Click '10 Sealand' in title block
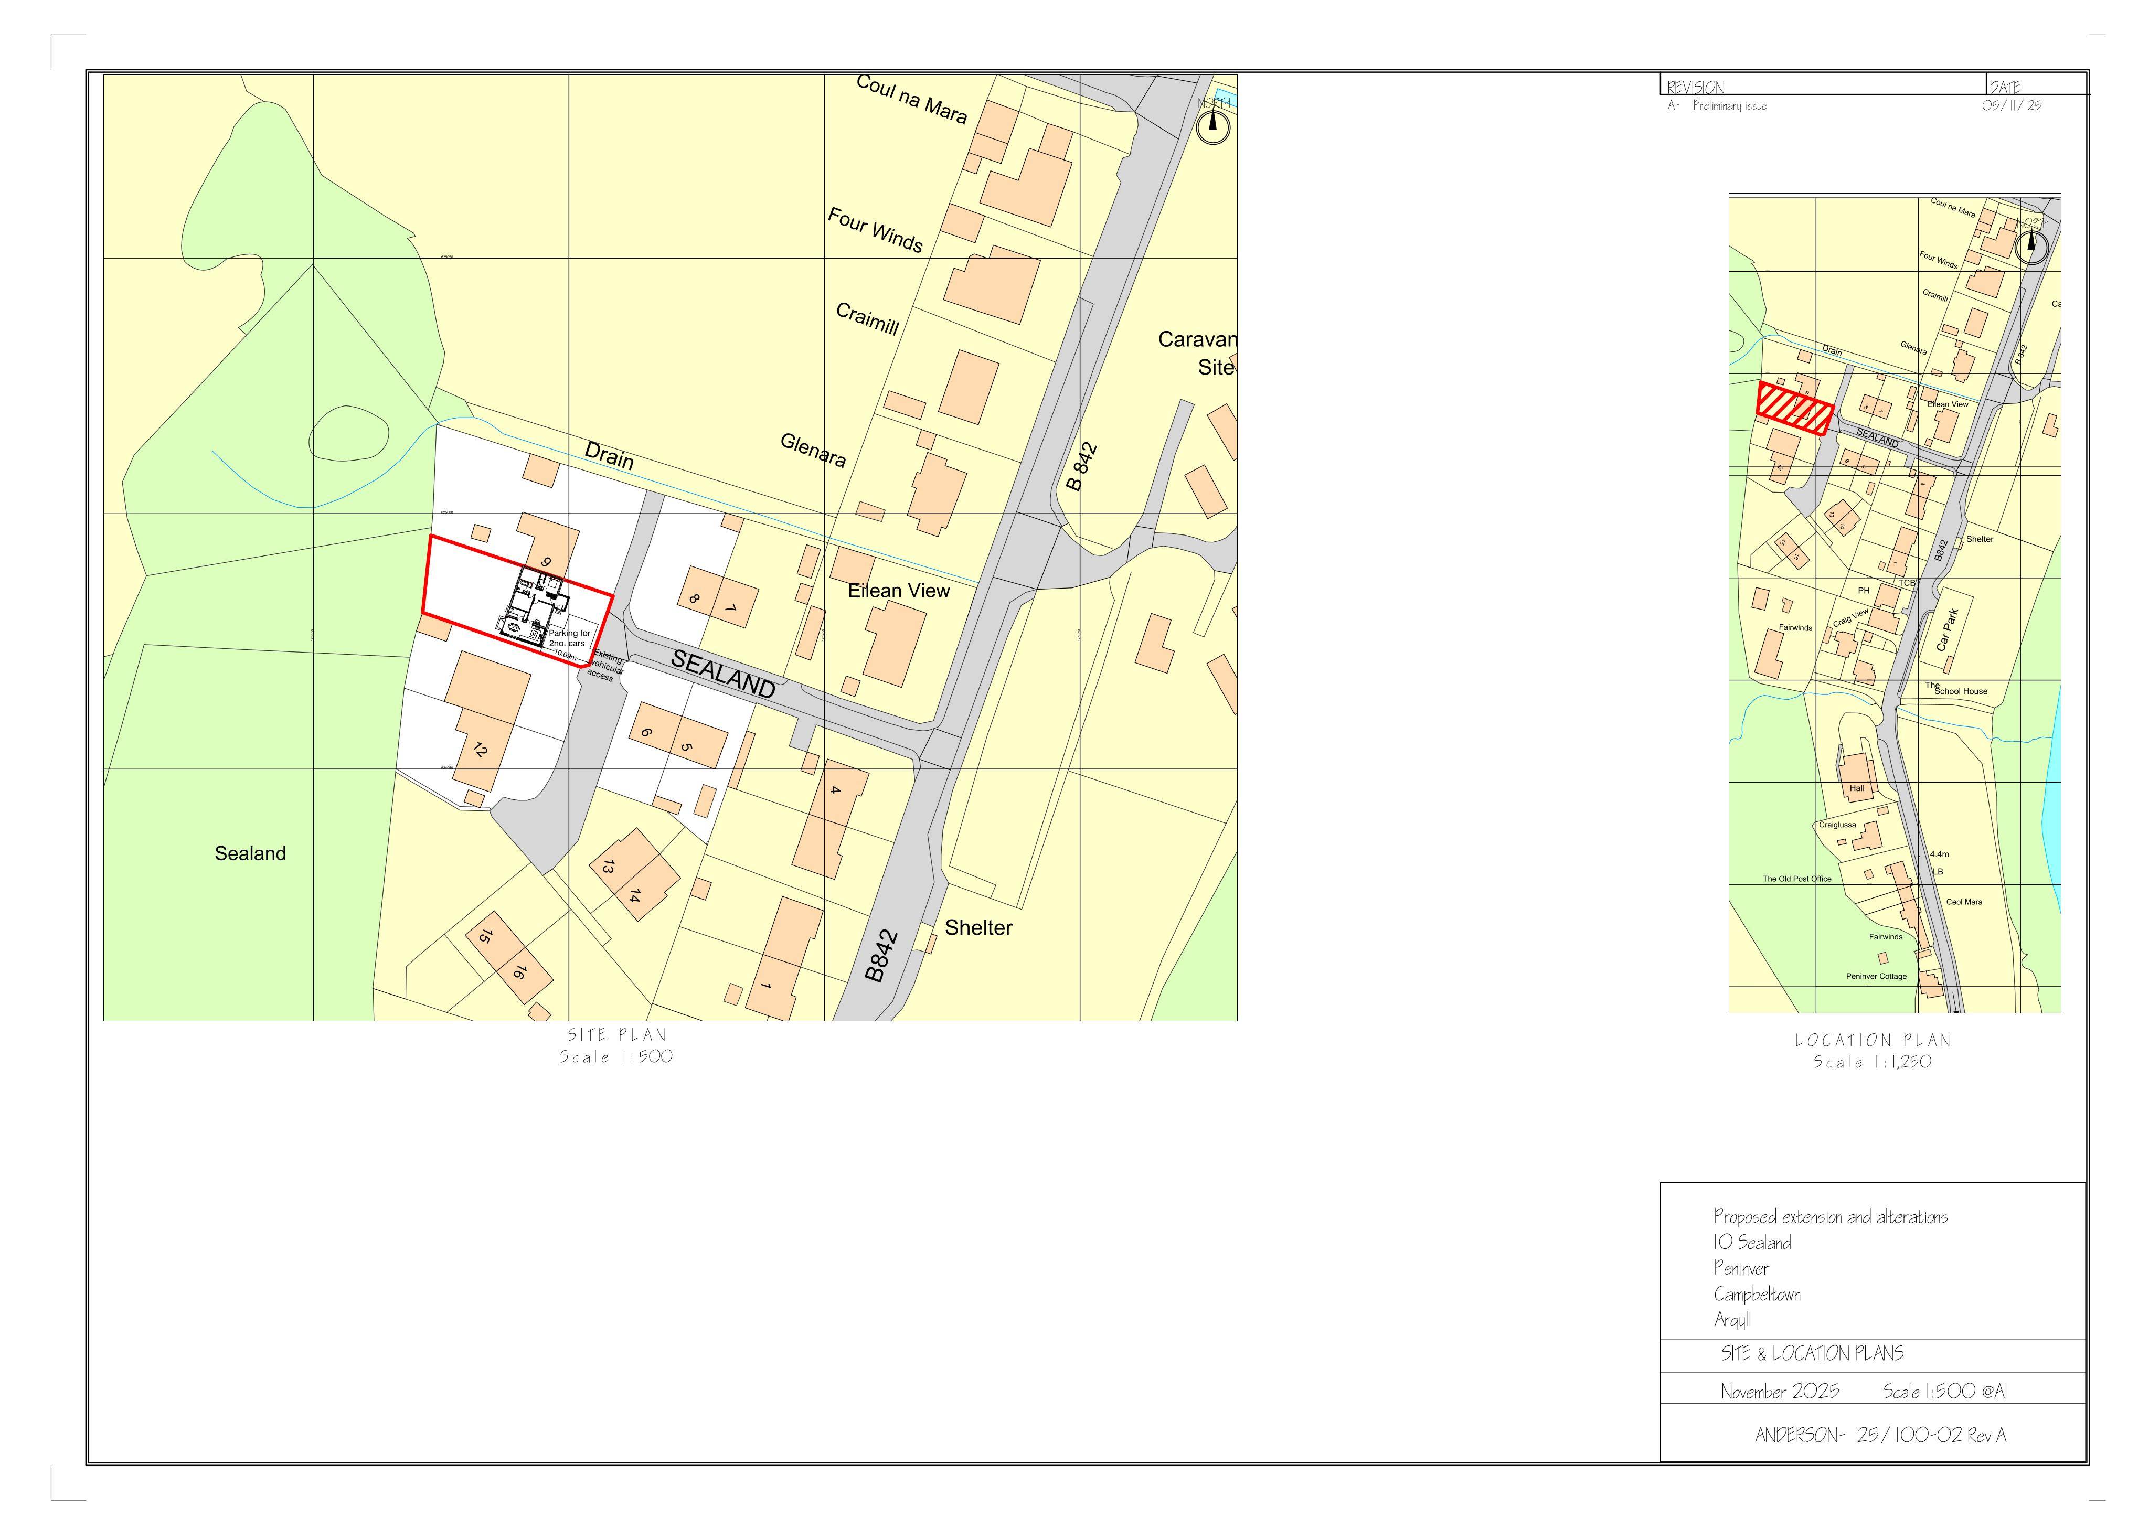This screenshot has height=1518, width=2149. click(x=1752, y=1243)
